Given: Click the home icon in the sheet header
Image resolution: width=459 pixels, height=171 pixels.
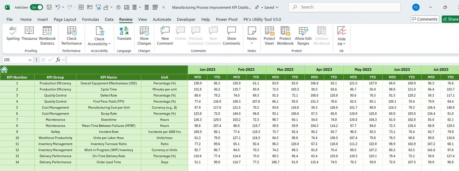Looking at the screenshot, I should pos(4,69).
